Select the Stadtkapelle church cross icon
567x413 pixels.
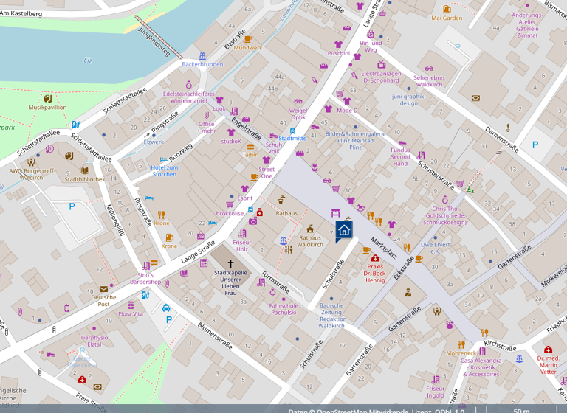(230, 263)
